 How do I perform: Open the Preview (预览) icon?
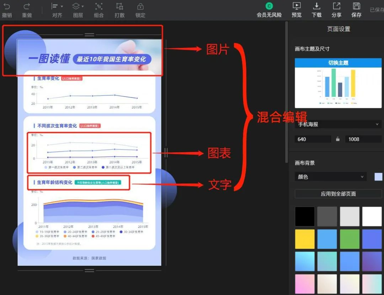[297, 6]
